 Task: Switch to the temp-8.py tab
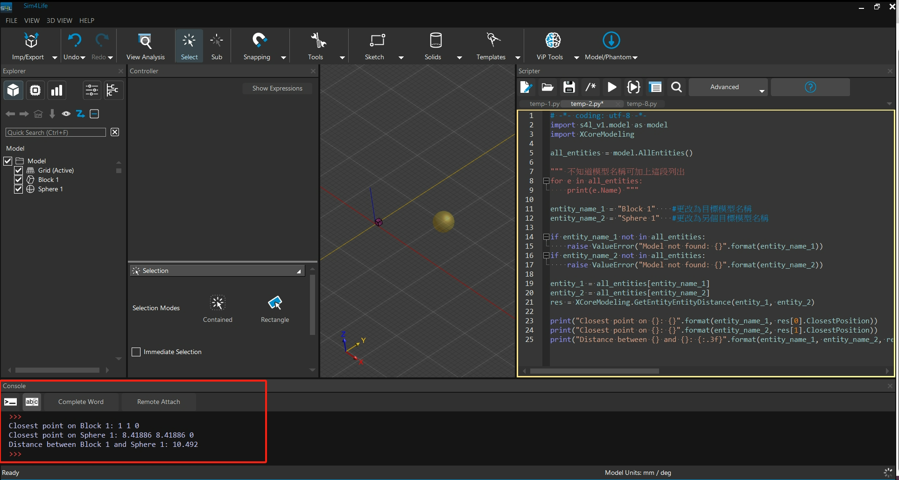(641, 104)
